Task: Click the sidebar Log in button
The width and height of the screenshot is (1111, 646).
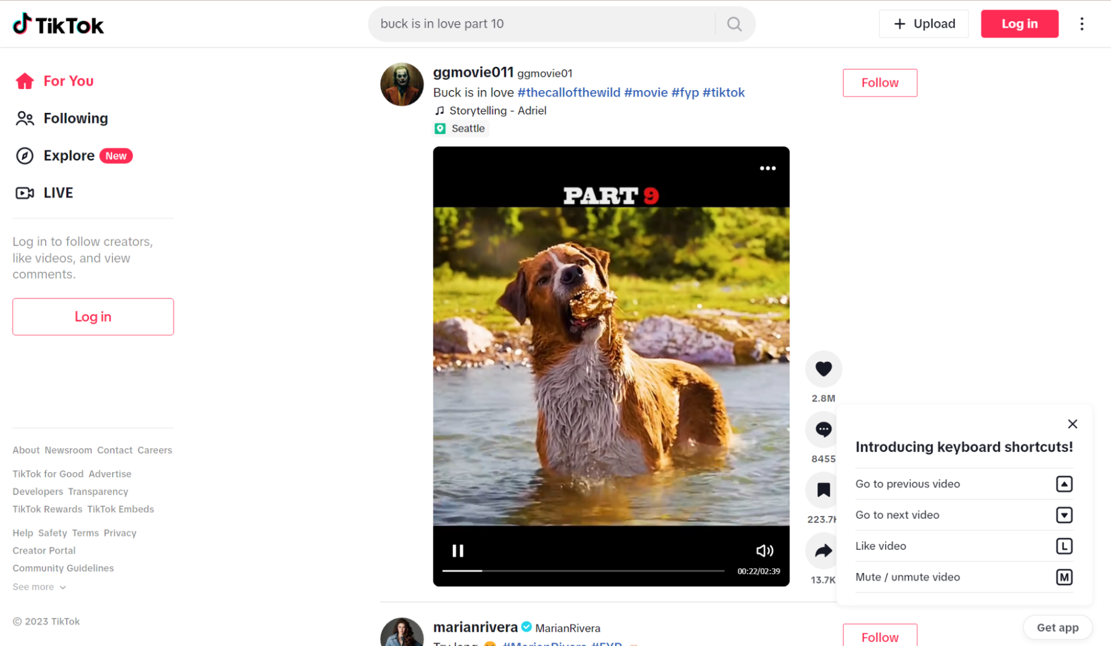Action: 93,317
